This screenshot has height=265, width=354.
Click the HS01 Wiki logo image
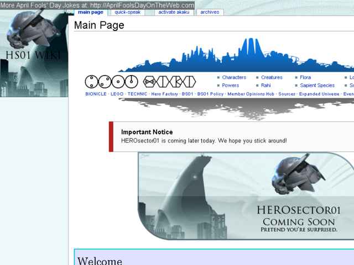click(x=34, y=54)
